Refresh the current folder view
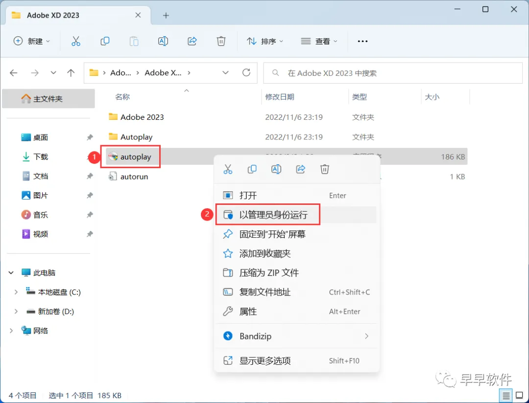529x403 pixels. [246, 73]
